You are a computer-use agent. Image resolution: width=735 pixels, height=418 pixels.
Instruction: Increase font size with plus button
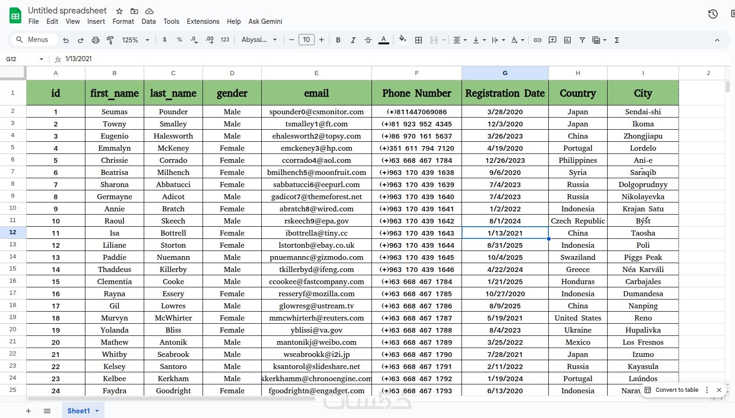[322, 40]
